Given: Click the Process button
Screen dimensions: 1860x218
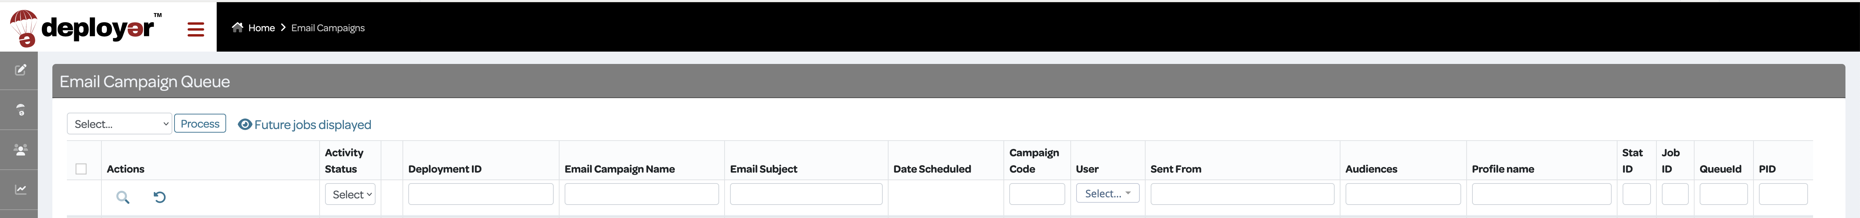Looking at the screenshot, I should point(200,124).
